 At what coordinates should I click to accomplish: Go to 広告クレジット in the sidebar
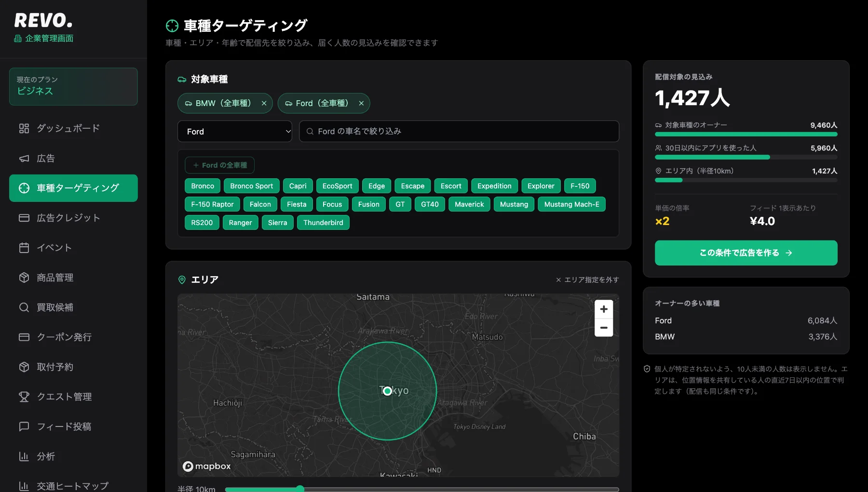(73, 218)
